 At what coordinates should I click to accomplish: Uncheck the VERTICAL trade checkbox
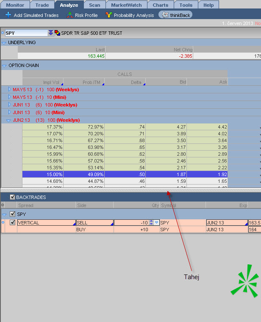[13, 222]
